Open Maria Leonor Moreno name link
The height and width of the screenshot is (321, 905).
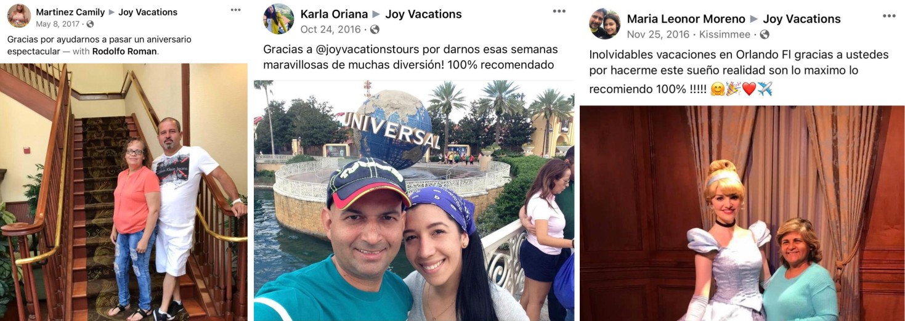(x=686, y=19)
